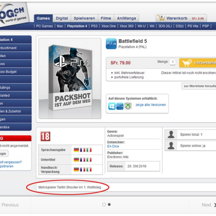Go to PC Games category
This screenshot has width=216, height=216.
[x=45, y=26]
